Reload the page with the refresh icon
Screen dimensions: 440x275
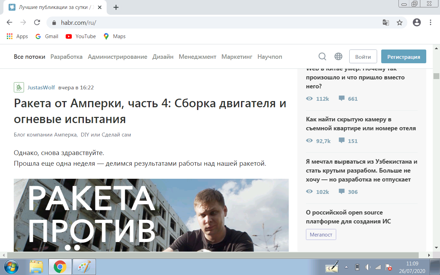point(37,22)
